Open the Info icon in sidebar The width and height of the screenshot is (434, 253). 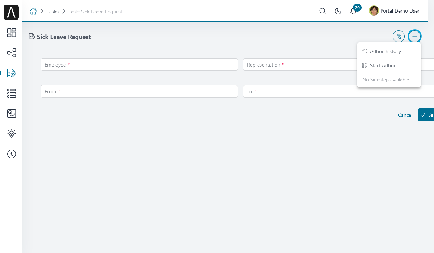click(12, 154)
